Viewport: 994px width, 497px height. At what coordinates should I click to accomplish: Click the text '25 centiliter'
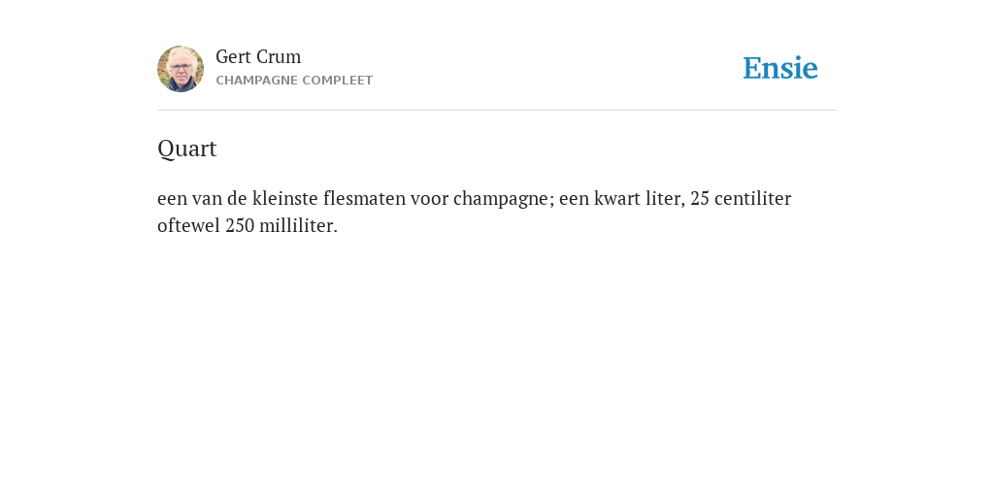741,198
